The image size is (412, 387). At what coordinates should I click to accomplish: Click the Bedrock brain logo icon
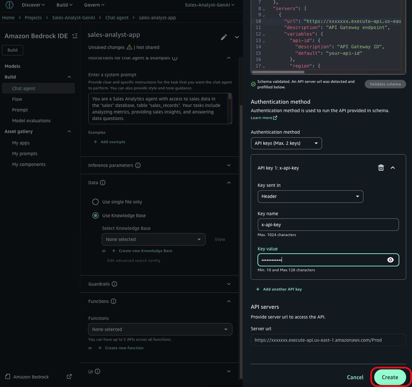click(x=9, y=5)
